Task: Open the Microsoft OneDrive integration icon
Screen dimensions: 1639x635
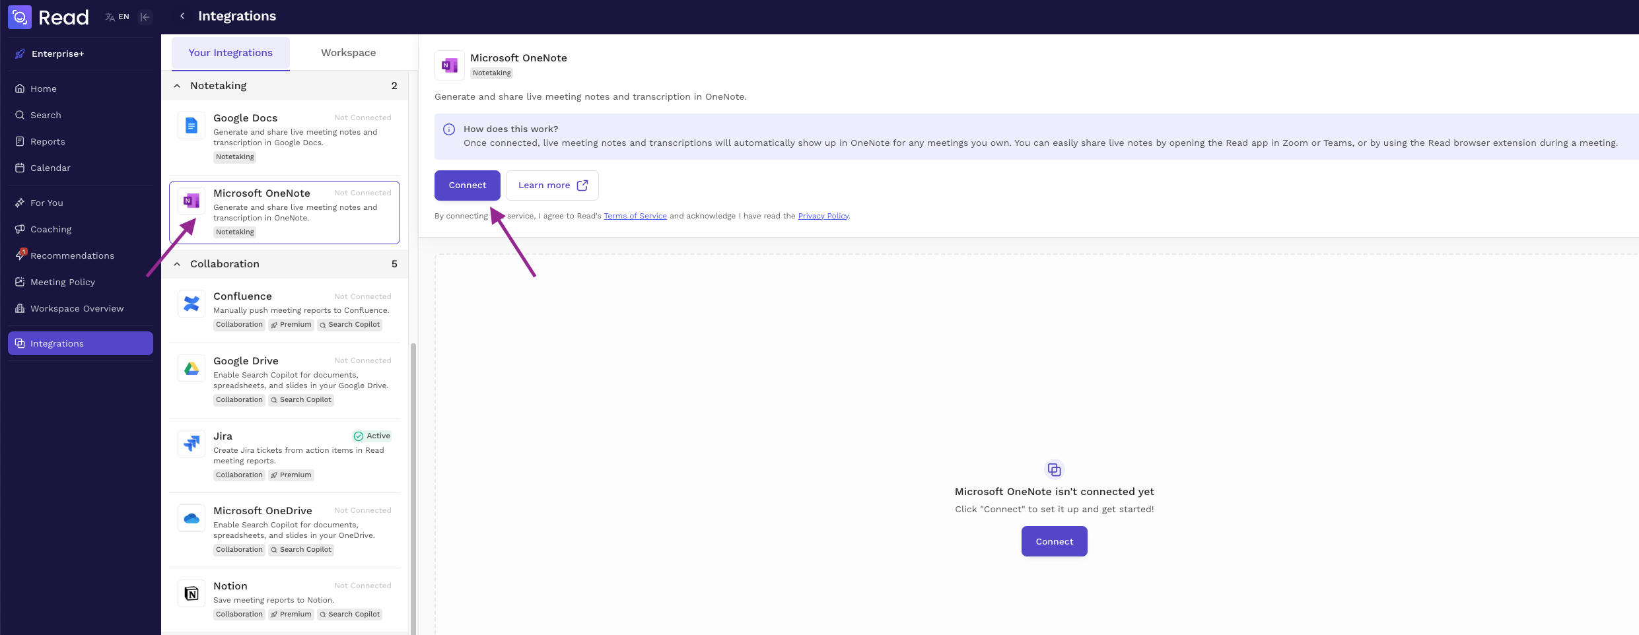Action: tap(192, 518)
